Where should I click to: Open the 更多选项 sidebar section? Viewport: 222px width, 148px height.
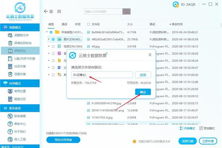tap(20, 108)
